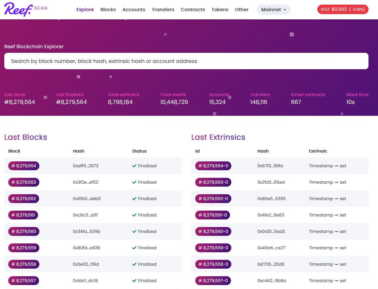Image resolution: width=378 pixels, height=289 pixels.
Task: Select Tokens in the top navigation
Action: pos(220,10)
